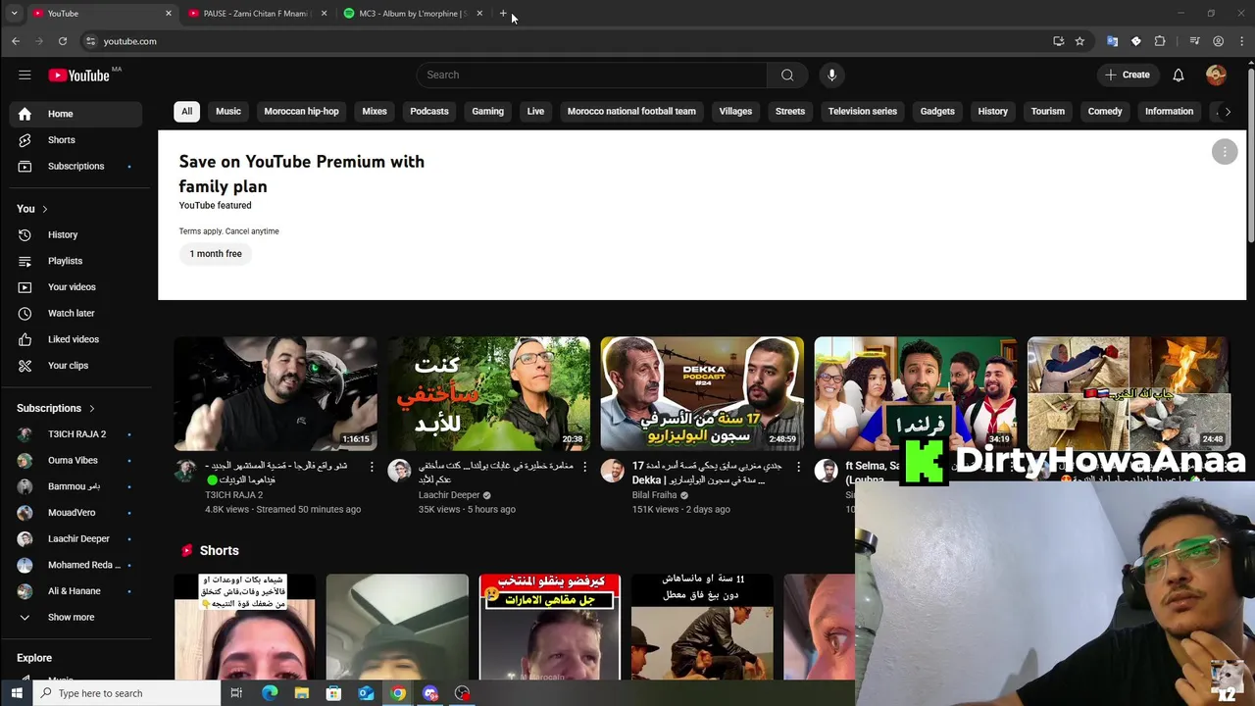The width and height of the screenshot is (1255, 706).
Task: Open the account avatar menu
Action: tap(1216, 75)
